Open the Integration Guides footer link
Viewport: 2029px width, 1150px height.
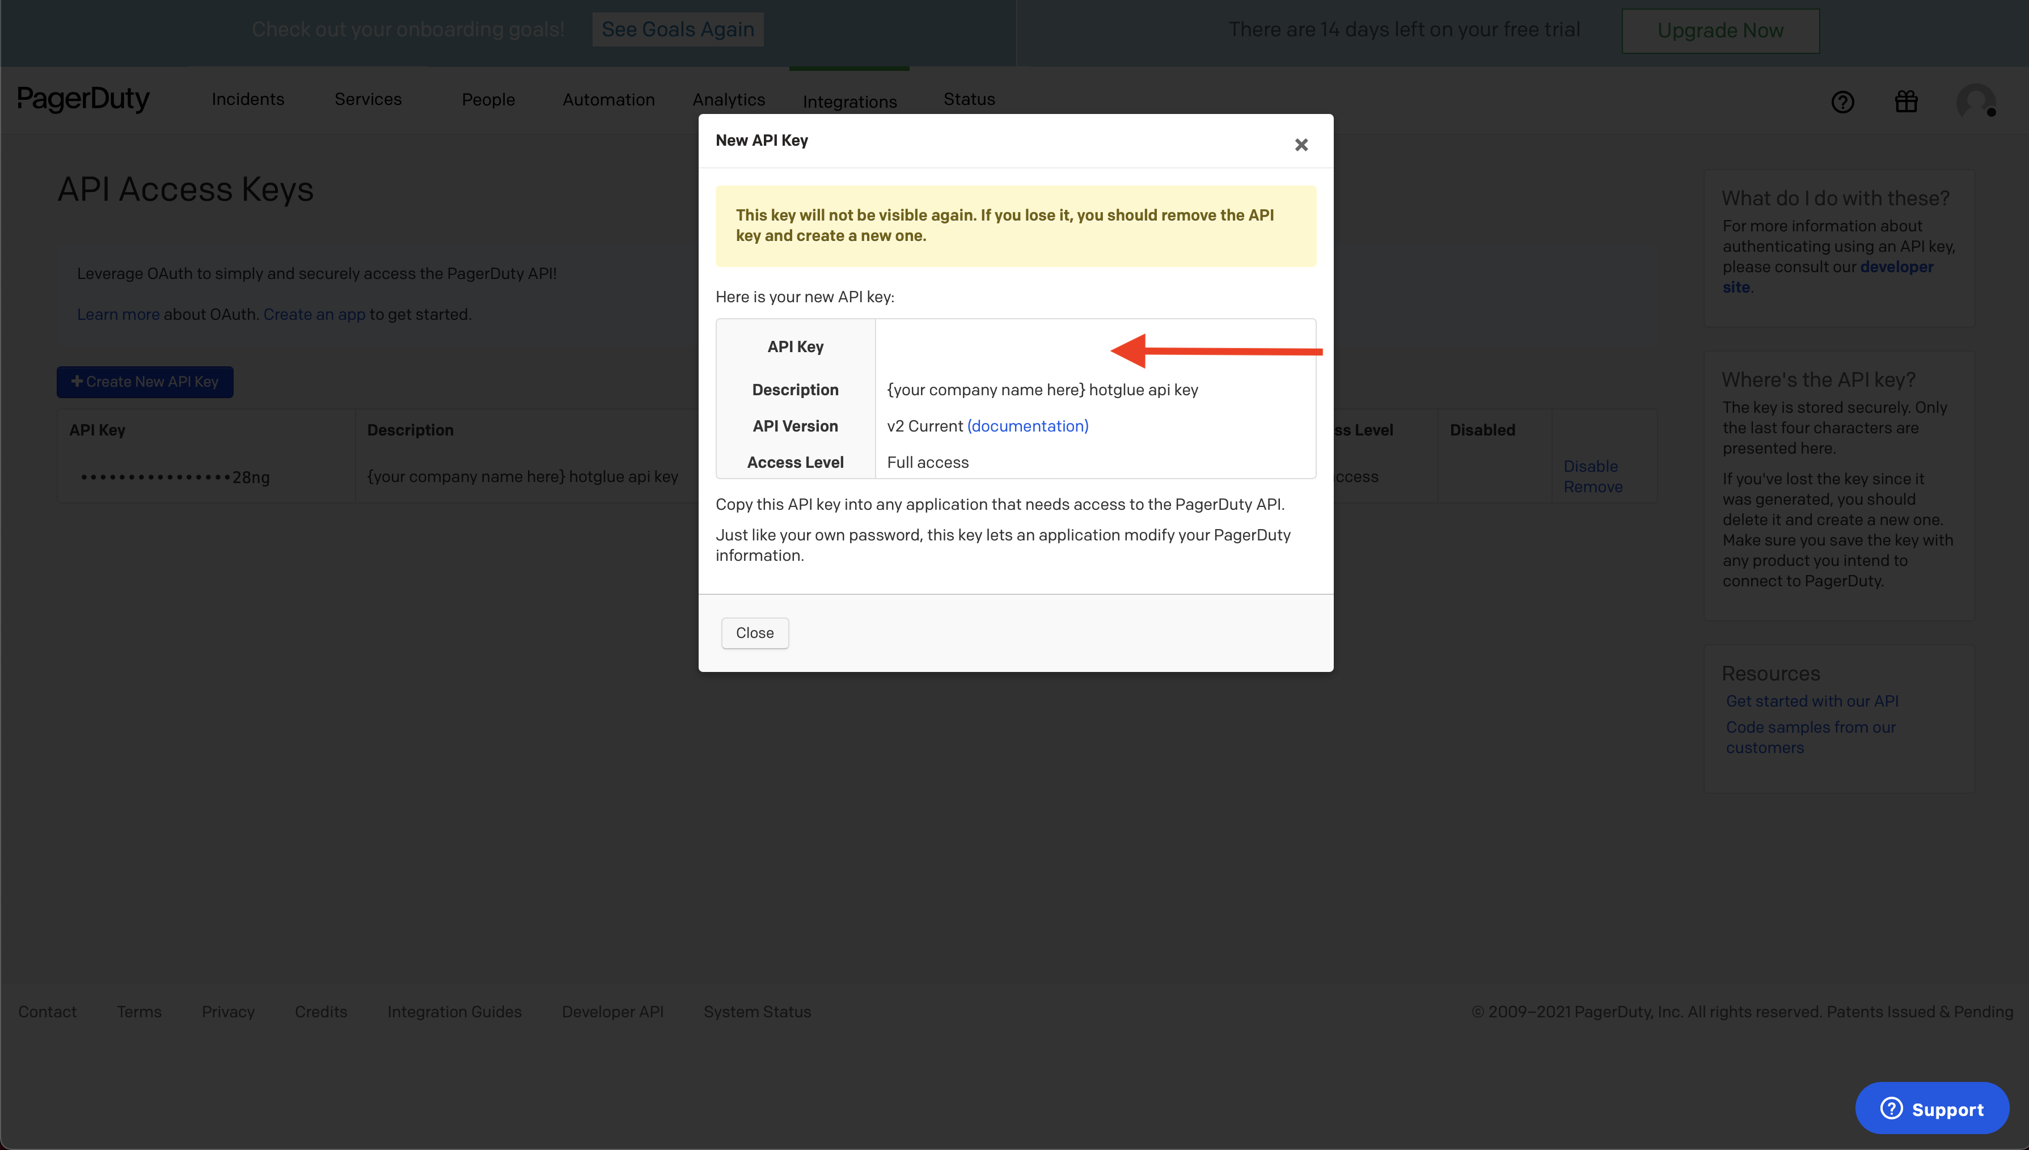pyautogui.click(x=454, y=1012)
